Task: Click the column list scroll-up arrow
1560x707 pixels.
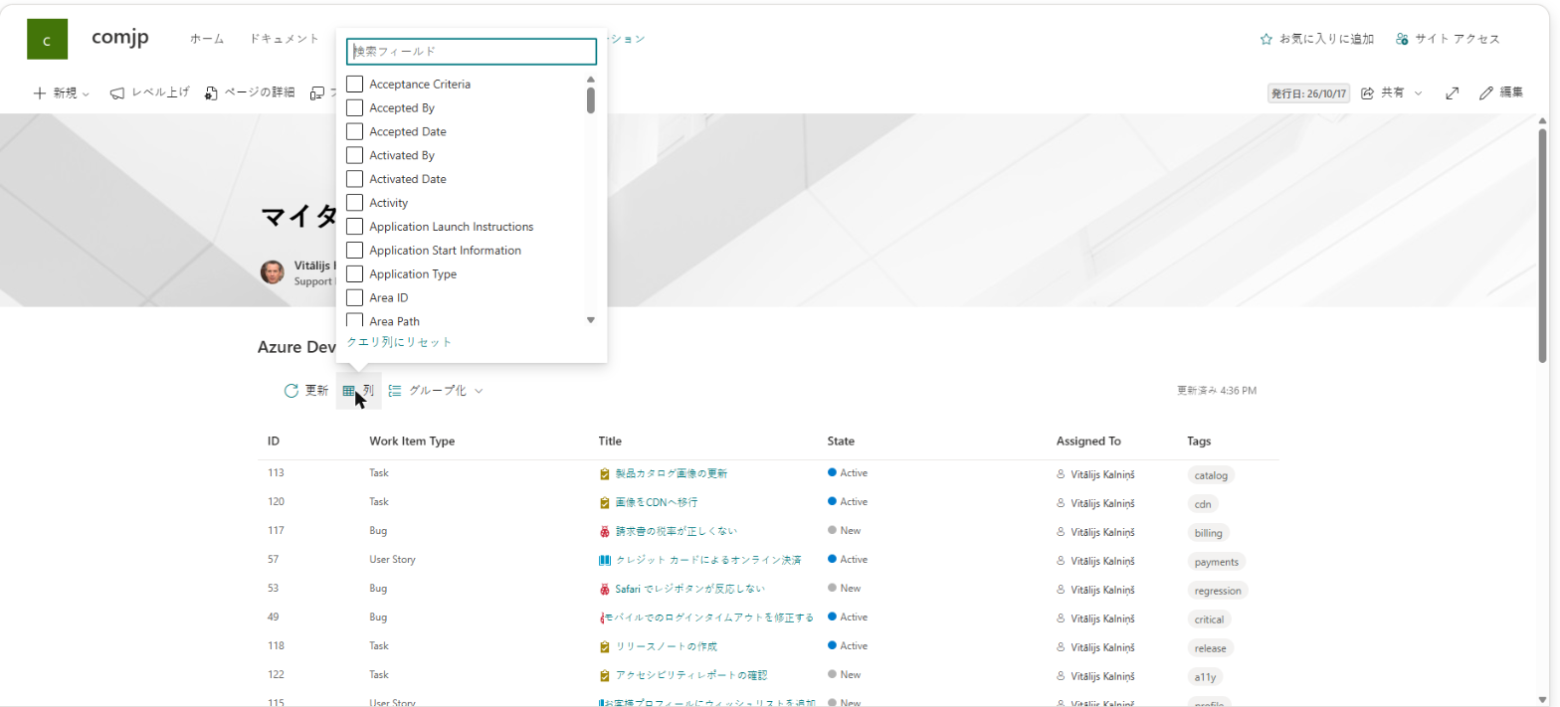Action: point(590,80)
